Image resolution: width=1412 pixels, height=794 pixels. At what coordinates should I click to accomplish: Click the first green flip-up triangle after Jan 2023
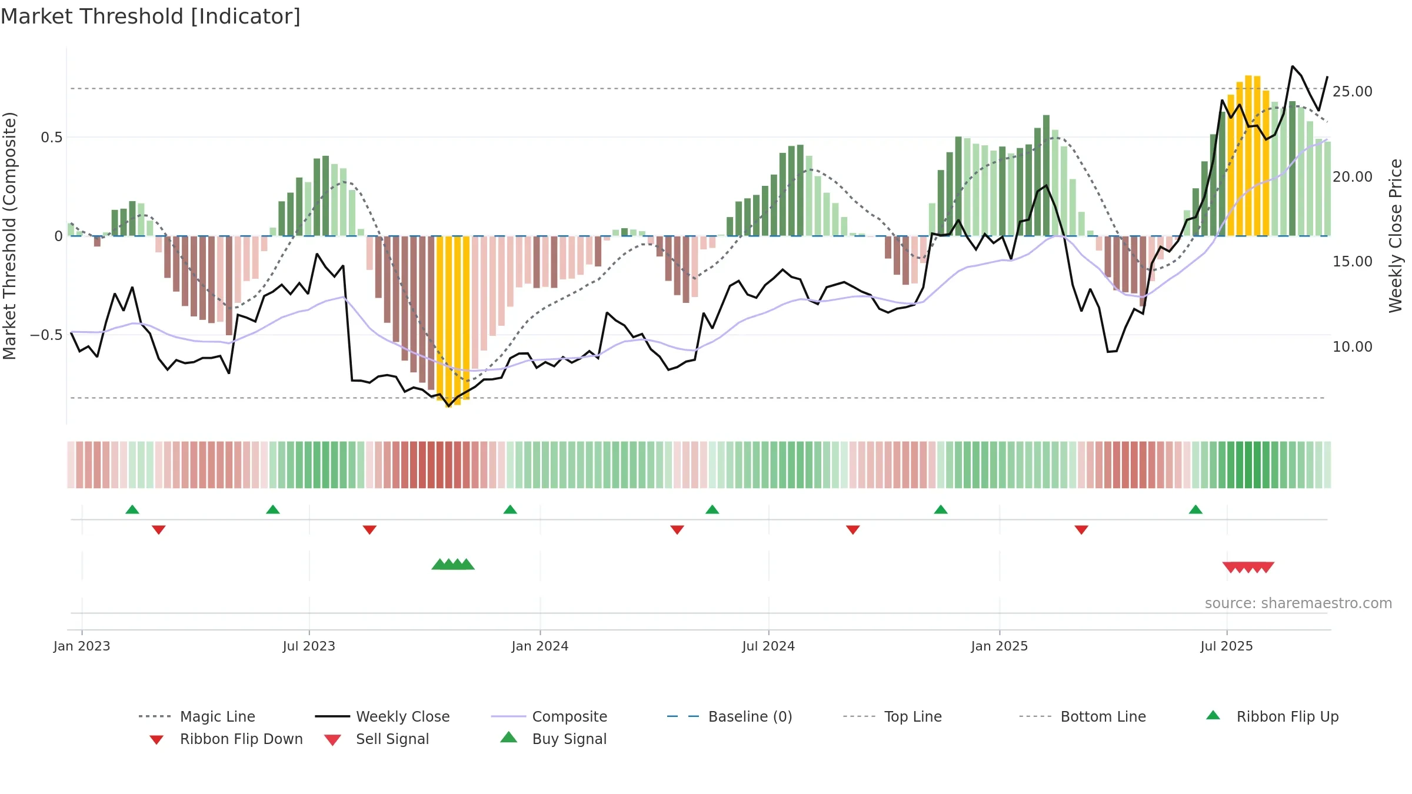132,509
